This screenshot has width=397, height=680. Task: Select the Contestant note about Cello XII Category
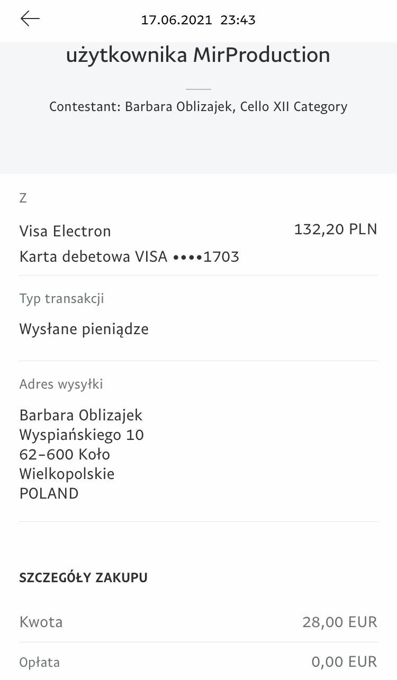point(198,107)
